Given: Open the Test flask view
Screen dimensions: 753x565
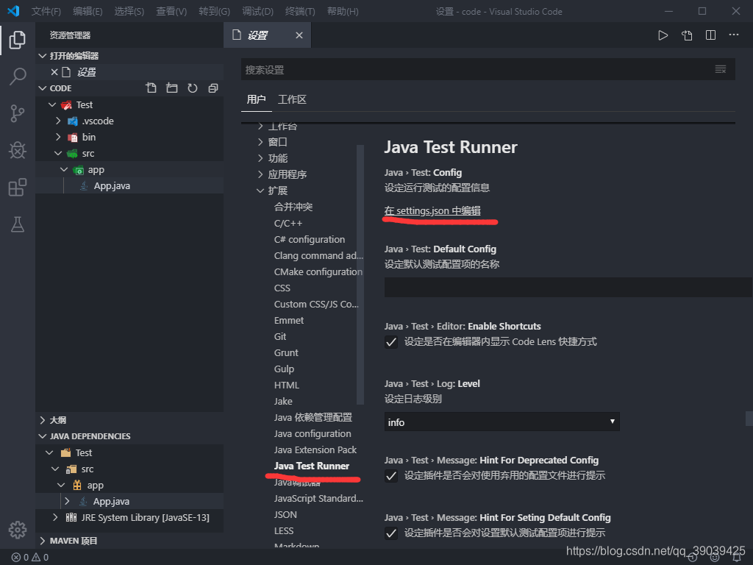Looking at the screenshot, I should point(18,224).
